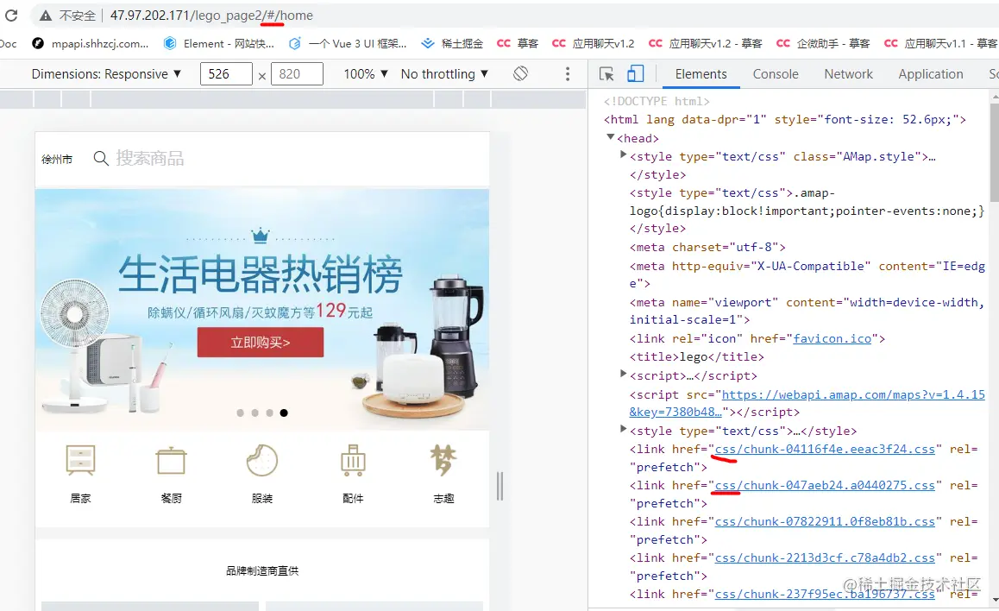The width and height of the screenshot is (999, 611).
Task: Open css/chunk-2213d3cf.c78a4db2.css link
Action: point(825,558)
